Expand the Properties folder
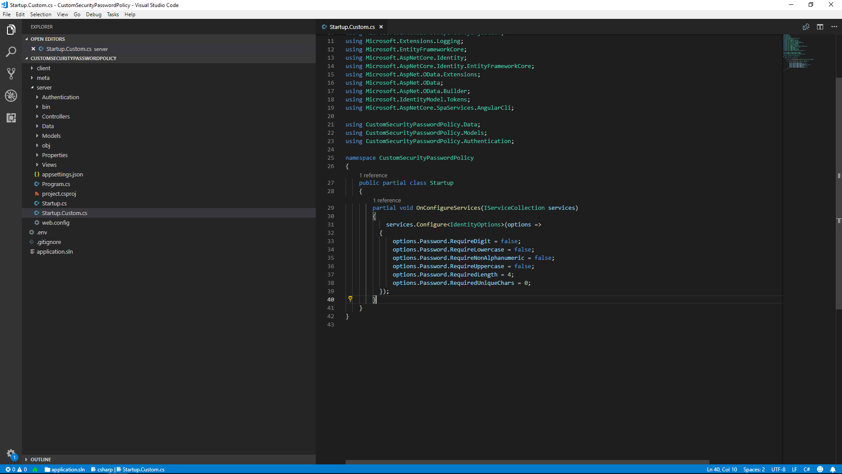Screen dimensions: 842x474 tap(169, 155)
